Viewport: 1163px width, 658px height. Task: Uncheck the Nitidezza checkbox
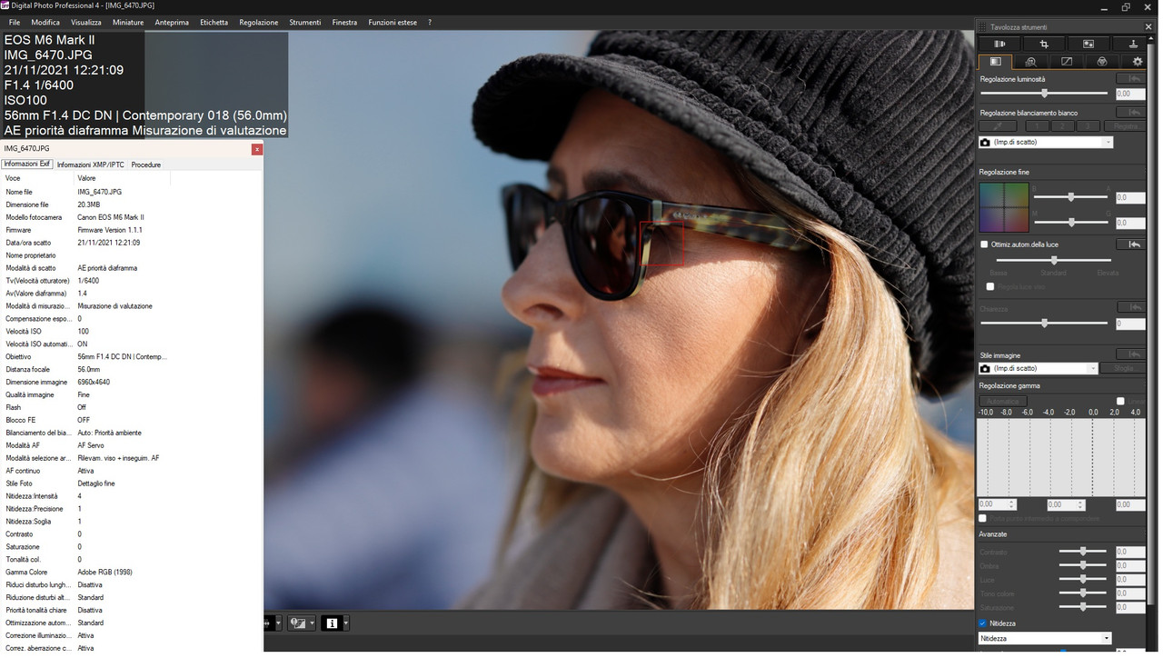983,623
